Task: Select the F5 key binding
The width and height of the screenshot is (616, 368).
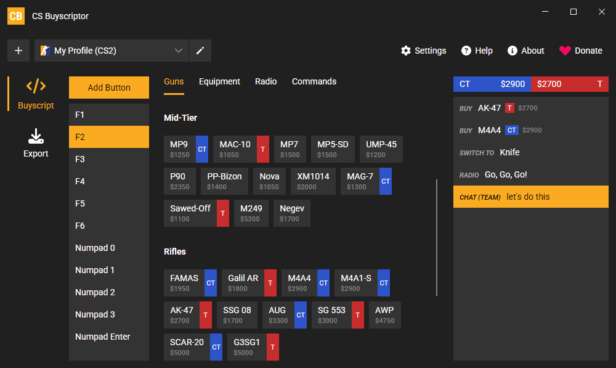Action: (x=109, y=203)
